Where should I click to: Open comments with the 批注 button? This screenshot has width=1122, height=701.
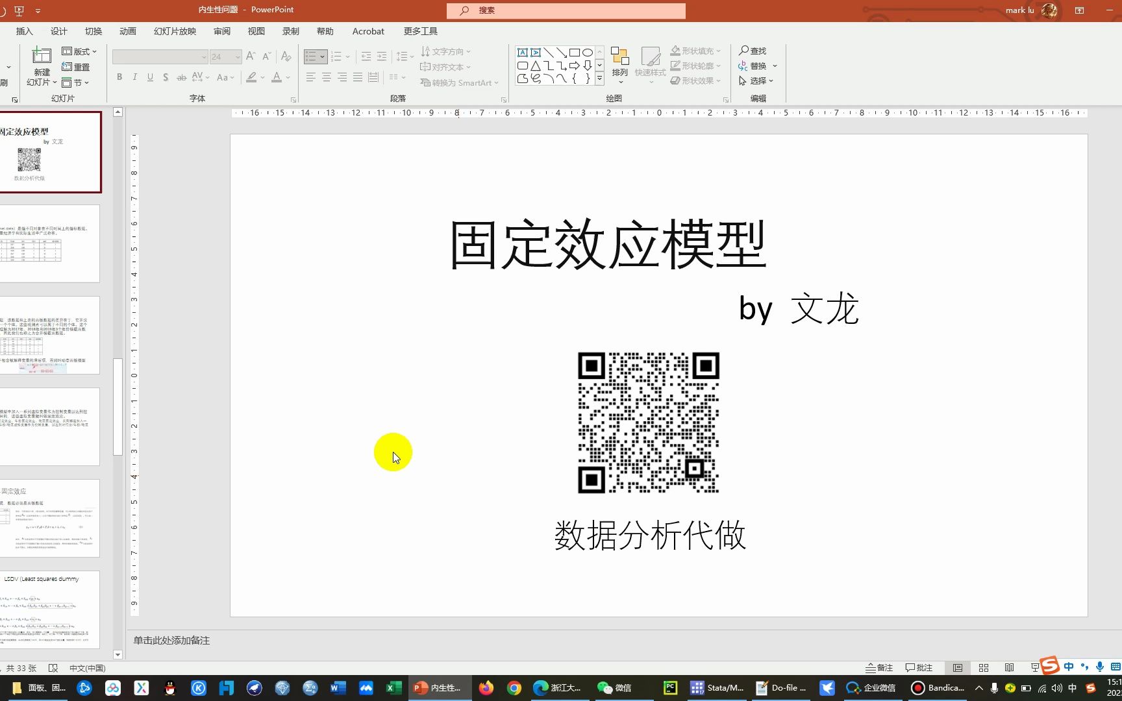[918, 667]
